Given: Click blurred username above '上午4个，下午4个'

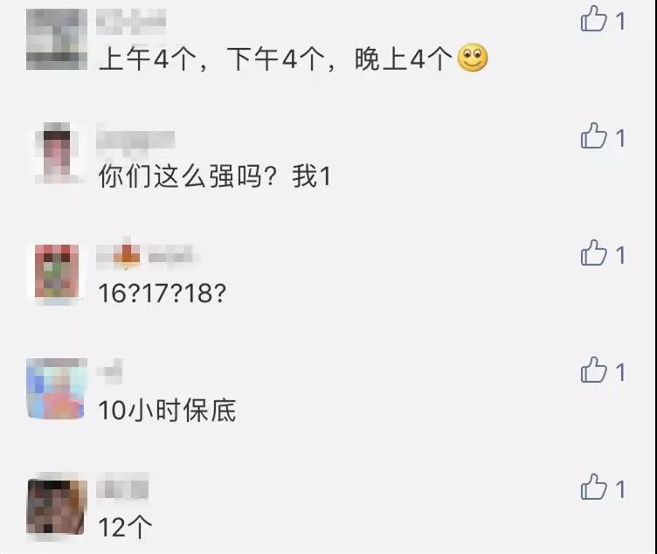Looking at the screenshot, I should [131, 21].
